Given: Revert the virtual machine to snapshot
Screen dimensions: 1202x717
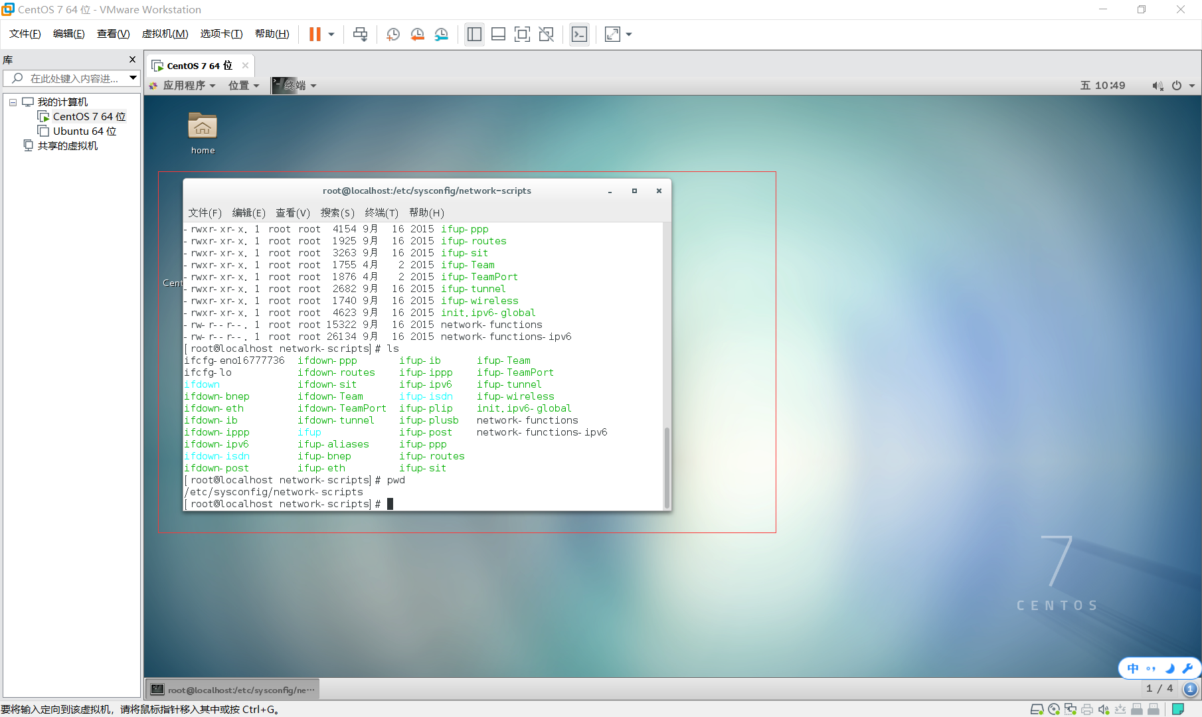Looking at the screenshot, I should 418,34.
